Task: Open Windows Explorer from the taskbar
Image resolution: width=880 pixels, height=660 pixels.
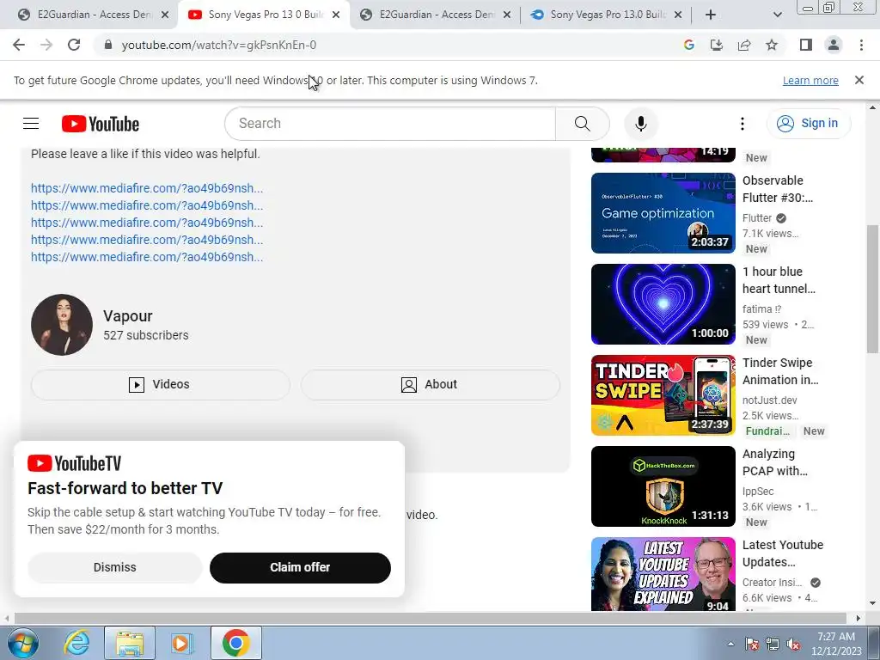Action: pyautogui.click(x=130, y=643)
